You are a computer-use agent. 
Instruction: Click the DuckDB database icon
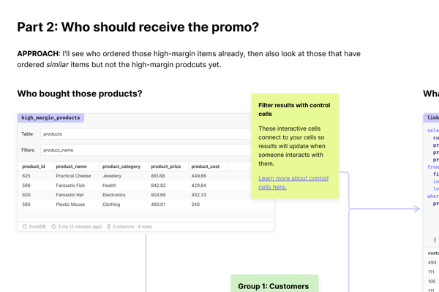26,227
